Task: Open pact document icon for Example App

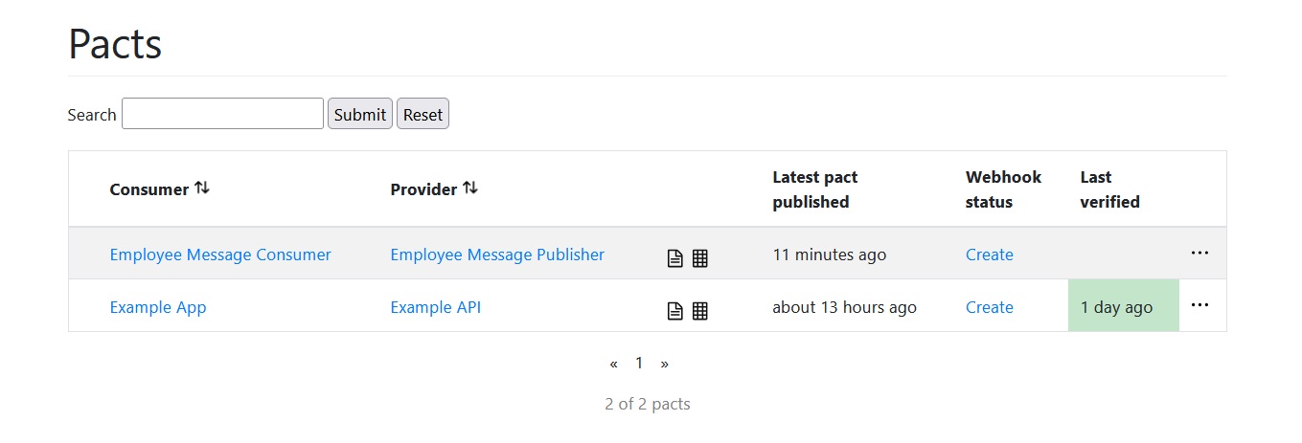Action: [x=674, y=311]
